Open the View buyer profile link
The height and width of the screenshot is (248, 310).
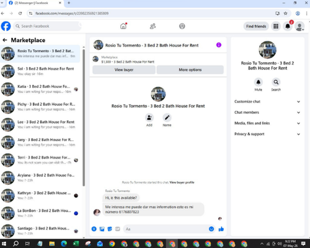point(182,182)
